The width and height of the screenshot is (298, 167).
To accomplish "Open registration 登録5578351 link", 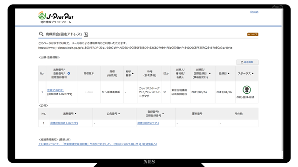I will (x=55, y=90).
